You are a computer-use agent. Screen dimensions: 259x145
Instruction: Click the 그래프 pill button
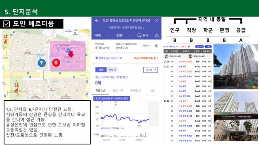pyautogui.click(x=208, y=47)
